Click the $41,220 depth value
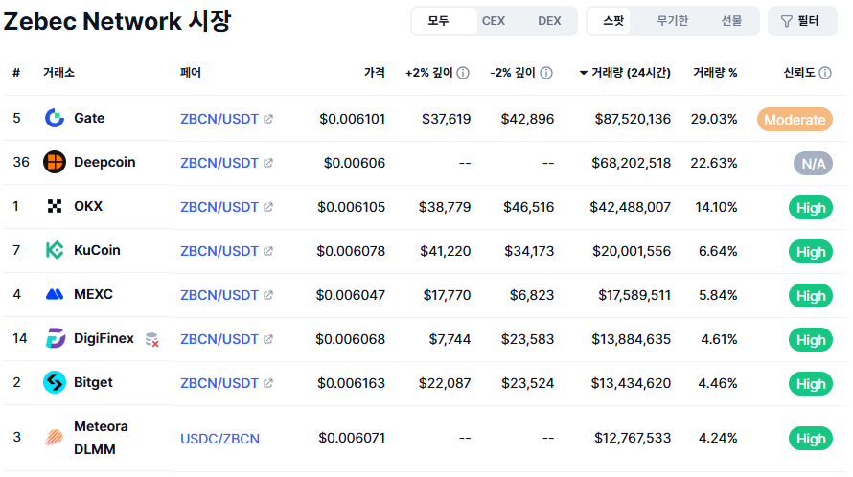This screenshot has width=853, height=477. point(445,251)
